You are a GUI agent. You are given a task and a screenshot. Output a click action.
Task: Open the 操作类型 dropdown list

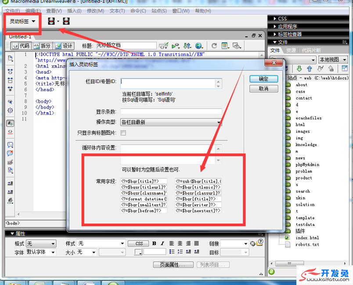171,122
